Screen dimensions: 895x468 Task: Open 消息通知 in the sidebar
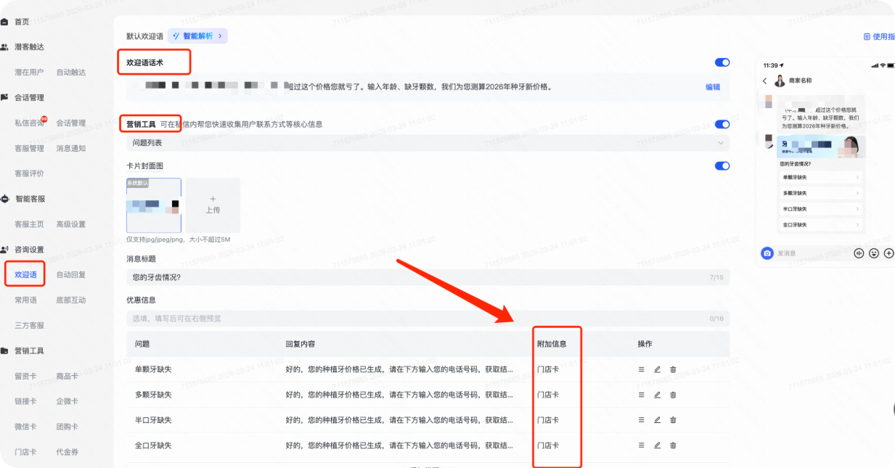[71, 148]
